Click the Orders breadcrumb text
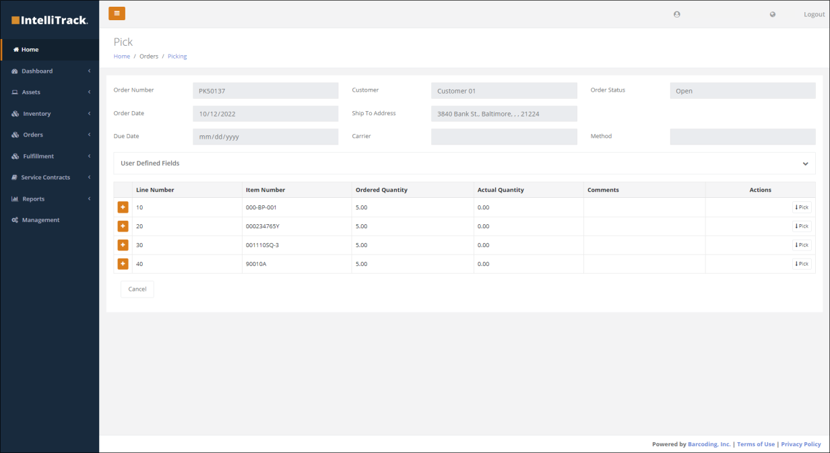The height and width of the screenshot is (453, 830). point(149,57)
